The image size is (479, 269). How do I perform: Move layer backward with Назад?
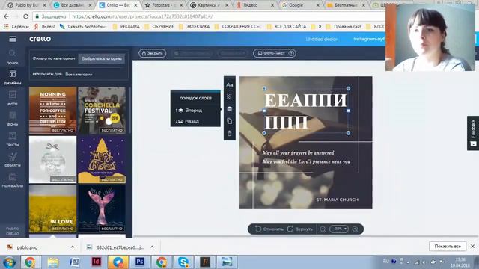point(188,121)
